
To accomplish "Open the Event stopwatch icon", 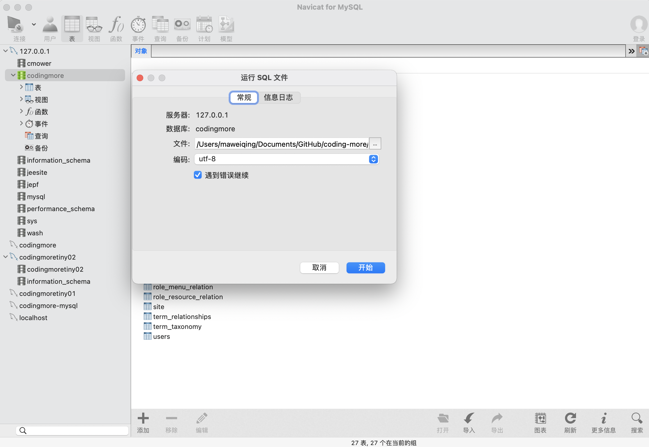I will [138, 25].
